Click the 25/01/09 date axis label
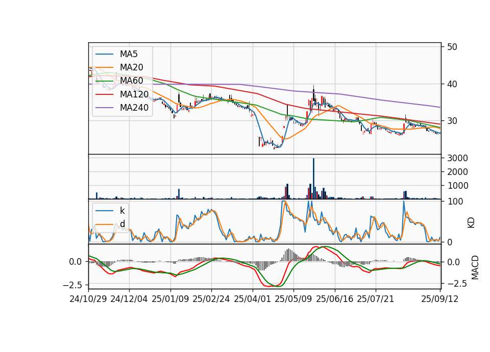This screenshot has height=352, width=490. [x=170, y=299]
